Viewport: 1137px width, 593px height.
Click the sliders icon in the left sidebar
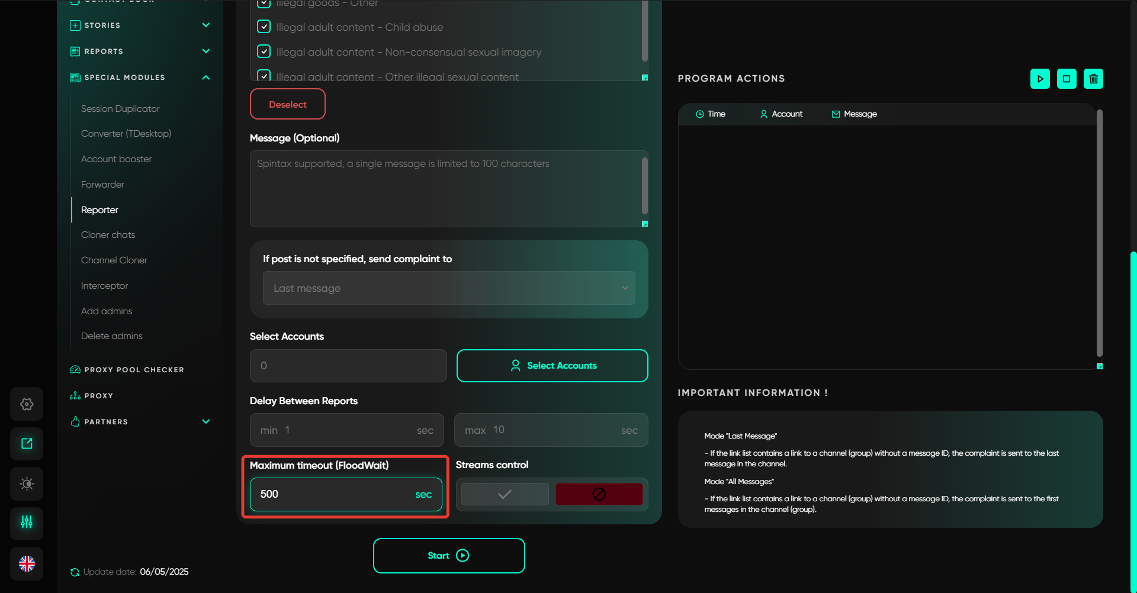tap(27, 522)
